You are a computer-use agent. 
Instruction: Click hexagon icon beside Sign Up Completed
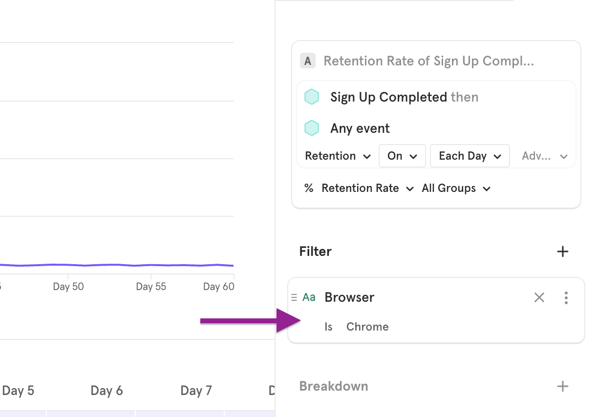click(x=312, y=97)
